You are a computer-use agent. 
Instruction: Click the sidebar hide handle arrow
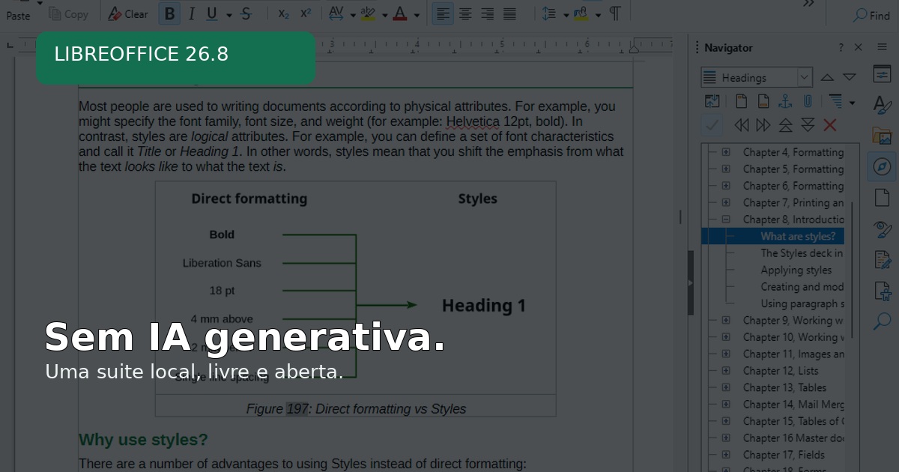point(691,283)
